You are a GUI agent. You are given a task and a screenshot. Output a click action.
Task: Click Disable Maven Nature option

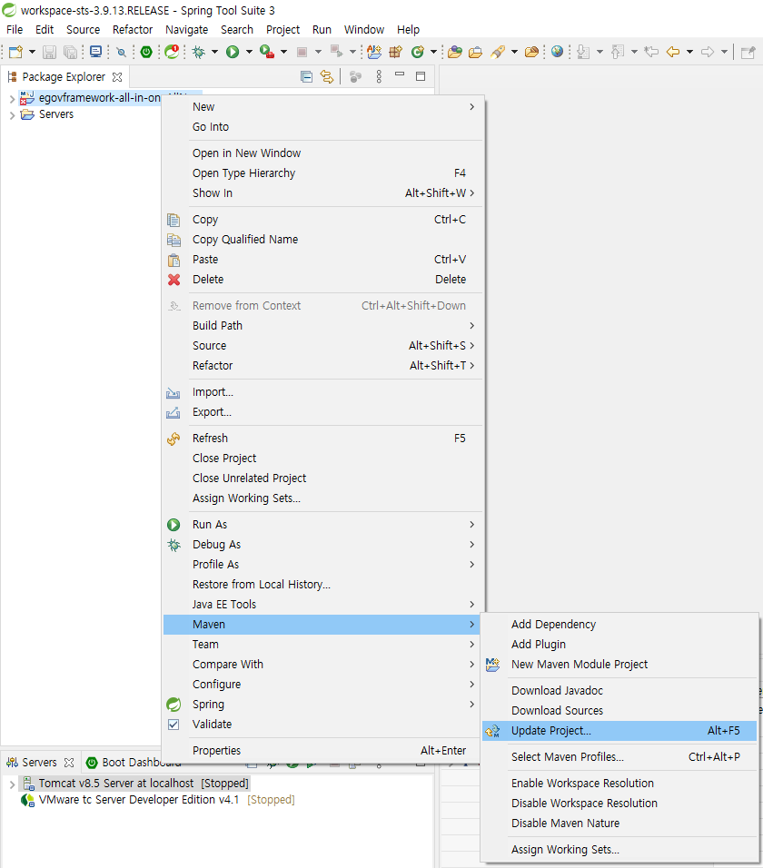565,824
